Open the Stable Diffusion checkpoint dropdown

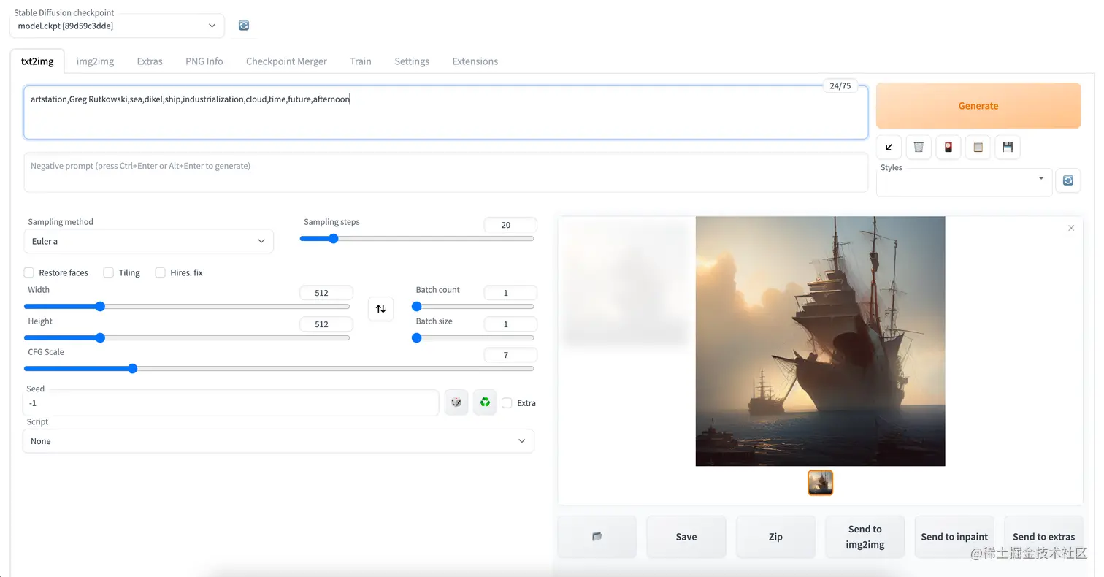tap(117, 26)
